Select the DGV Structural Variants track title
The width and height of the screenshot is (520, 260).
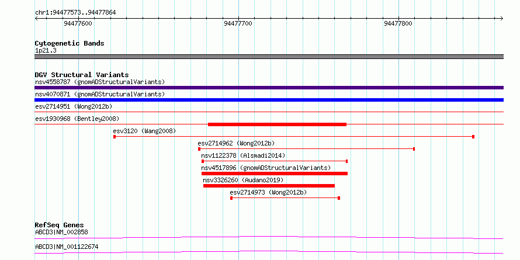click(82, 75)
